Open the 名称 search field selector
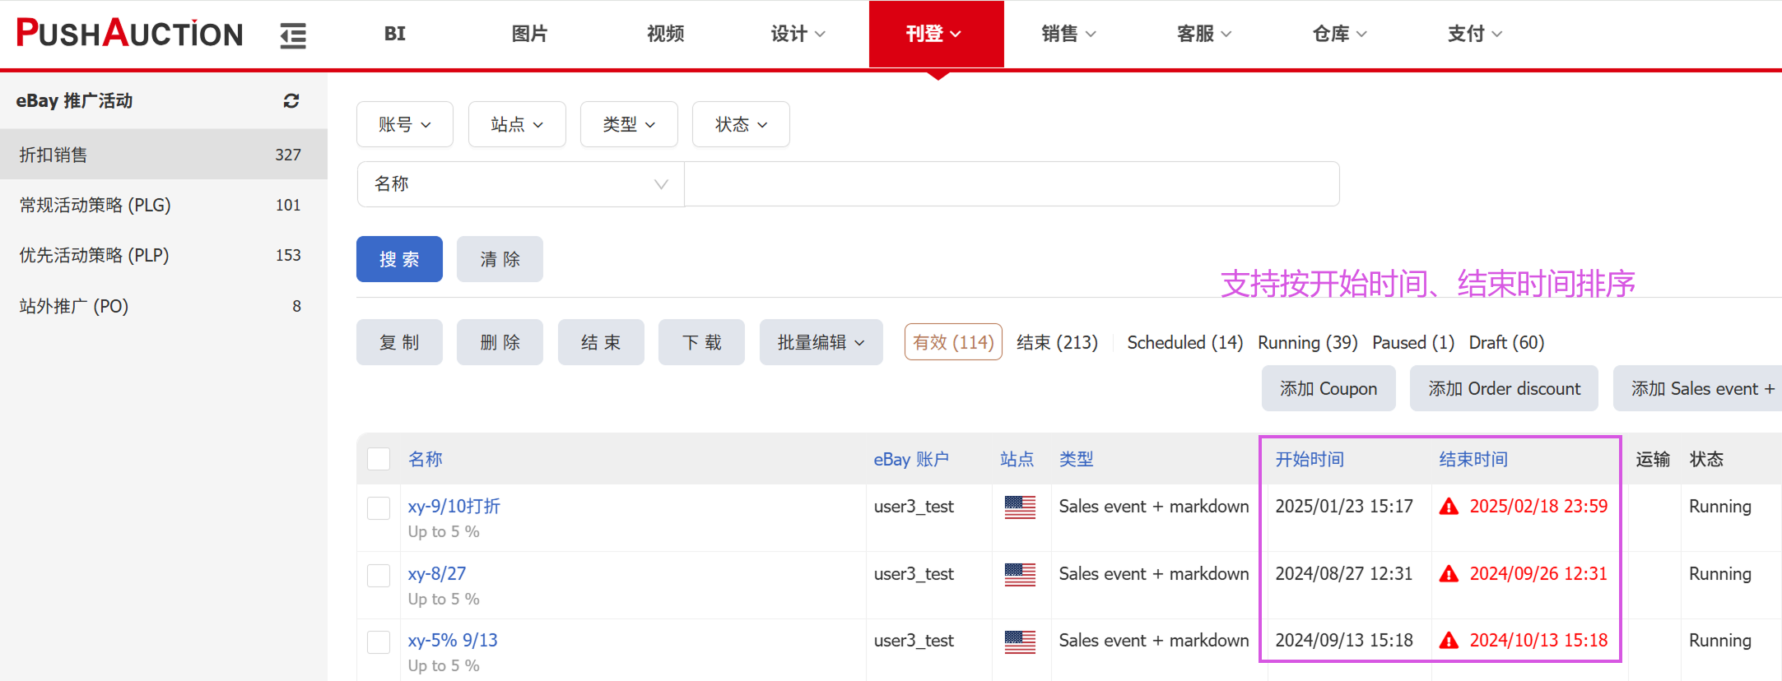Viewport: 1782px width, 681px height. point(520,184)
